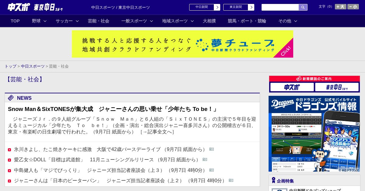This screenshot has width=365, height=191.
Task: Go to TOP in navigation bar
Action: (15, 21)
